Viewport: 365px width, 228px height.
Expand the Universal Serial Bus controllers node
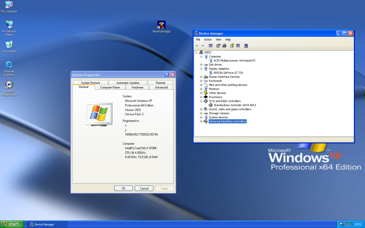tap(201, 121)
